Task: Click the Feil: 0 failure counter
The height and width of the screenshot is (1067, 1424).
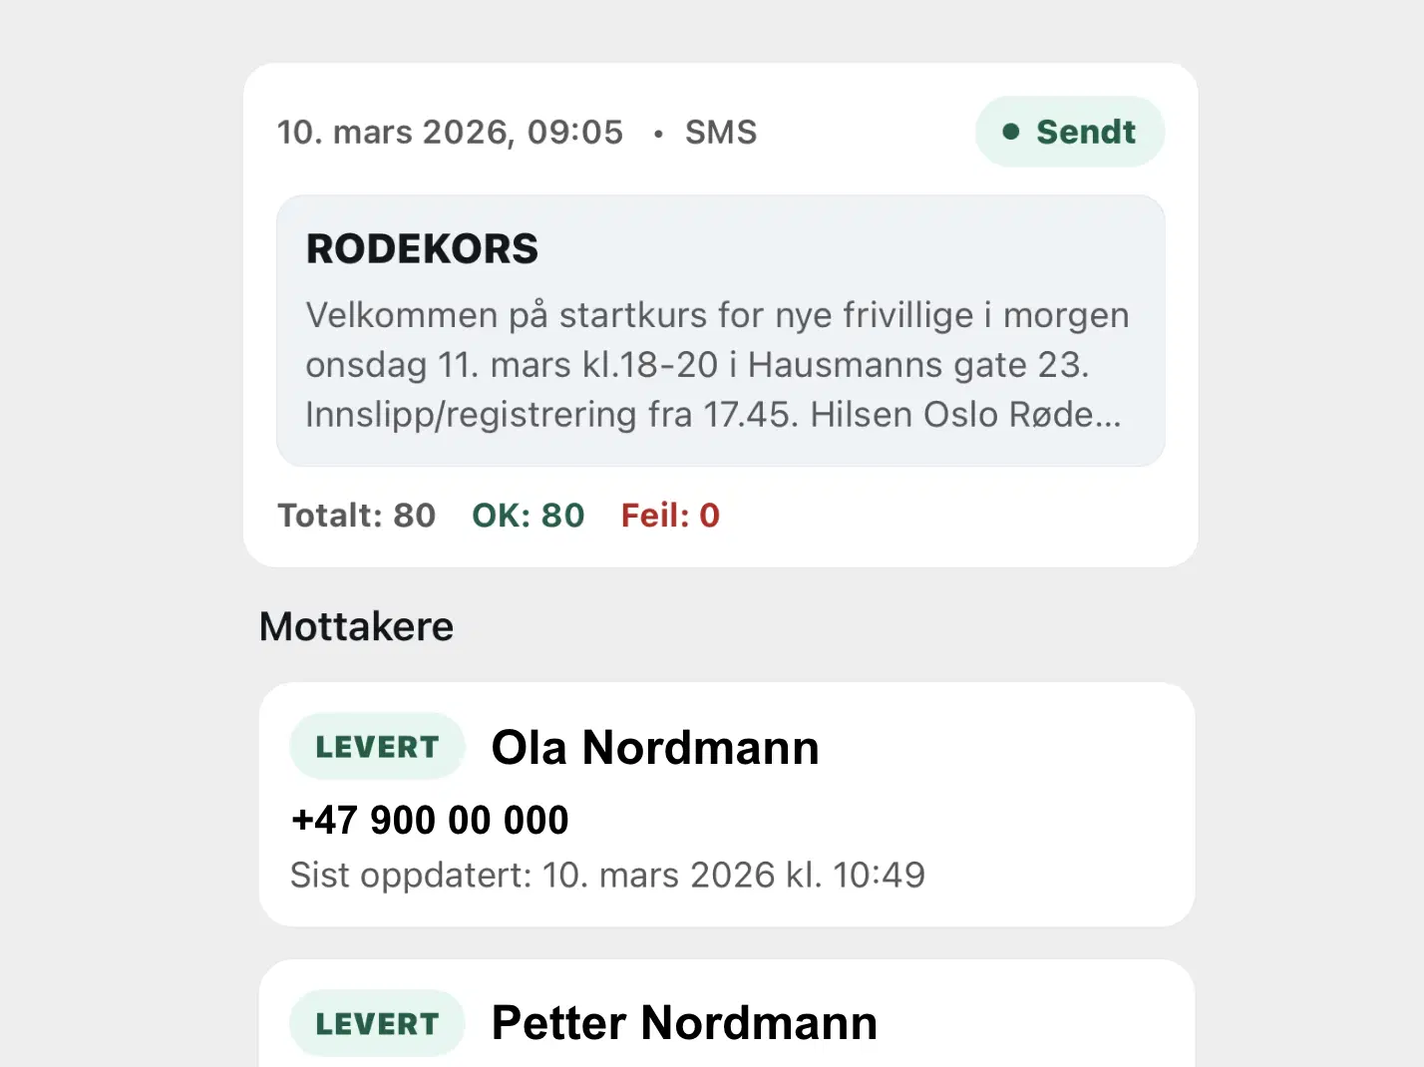Action: (670, 516)
